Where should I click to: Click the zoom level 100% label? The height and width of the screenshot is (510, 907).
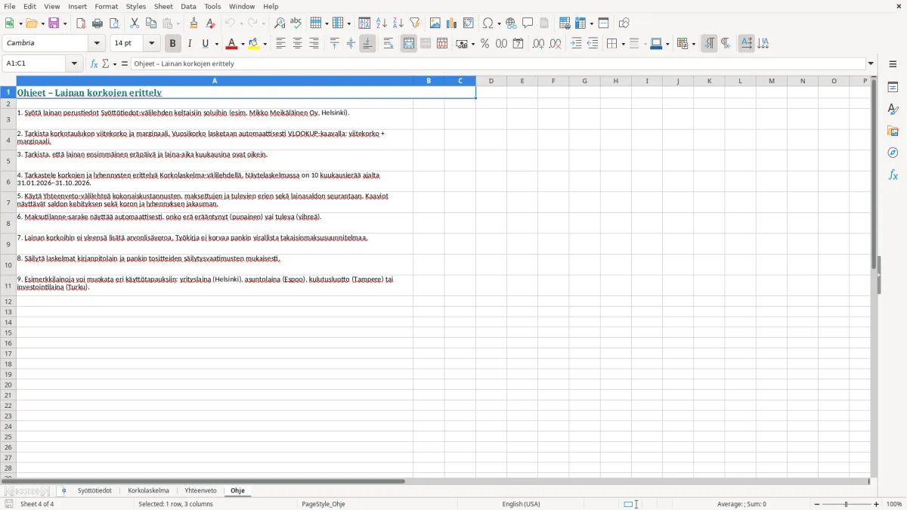(x=894, y=504)
